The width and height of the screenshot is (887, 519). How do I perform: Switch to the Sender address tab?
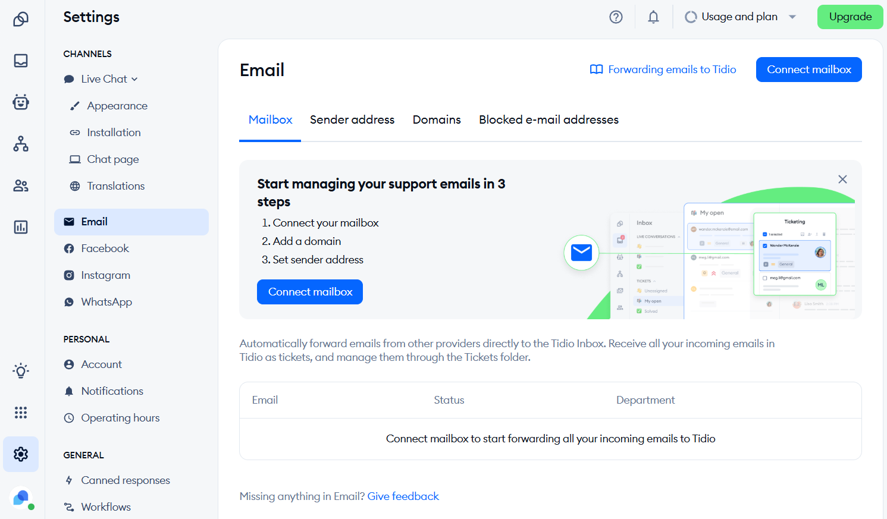click(x=352, y=119)
